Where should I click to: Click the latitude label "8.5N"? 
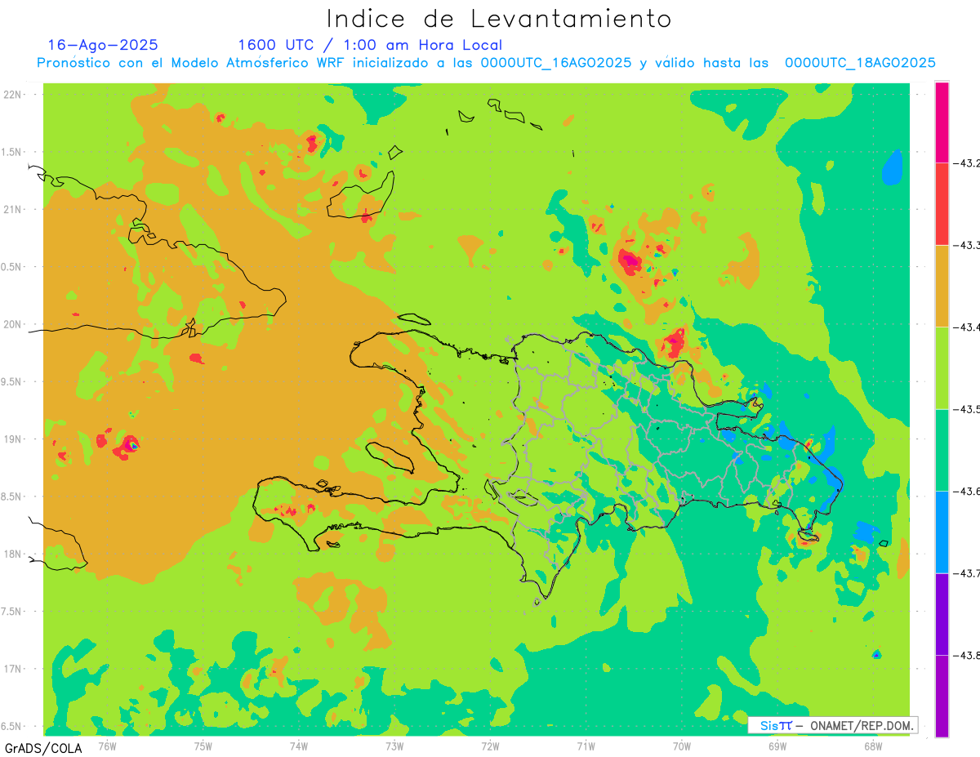click(11, 497)
